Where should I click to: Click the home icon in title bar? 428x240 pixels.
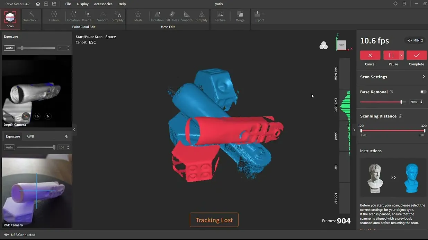[38, 4]
